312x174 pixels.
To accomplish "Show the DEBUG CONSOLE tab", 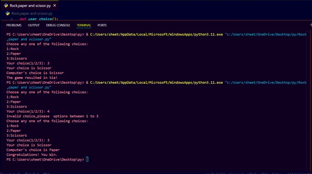I will [x=58, y=25].
